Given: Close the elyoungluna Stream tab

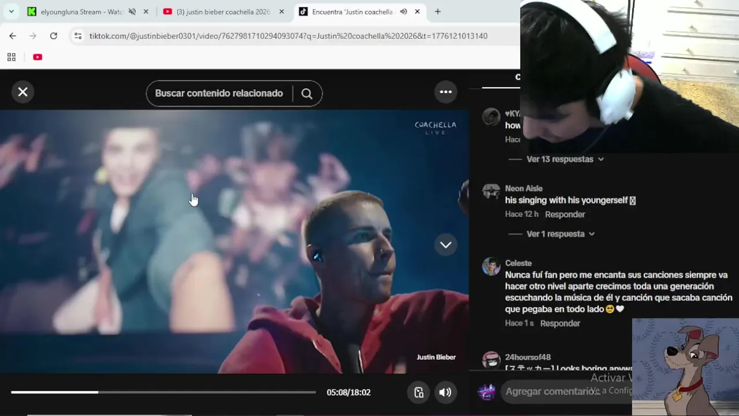Looking at the screenshot, I should 145,12.
